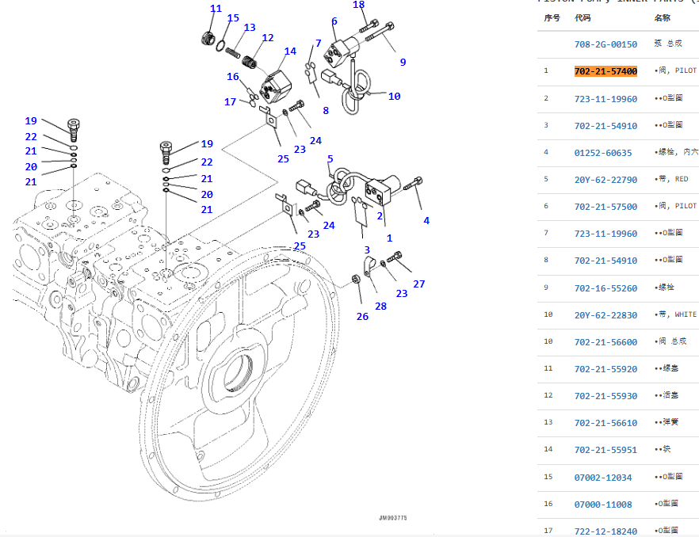Viewport: 699px width, 537px height.
Task: Open part number 702-21-55951 link
Action: 605,450
